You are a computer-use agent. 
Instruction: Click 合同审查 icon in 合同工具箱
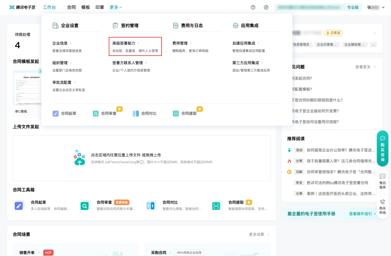click(x=85, y=205)
